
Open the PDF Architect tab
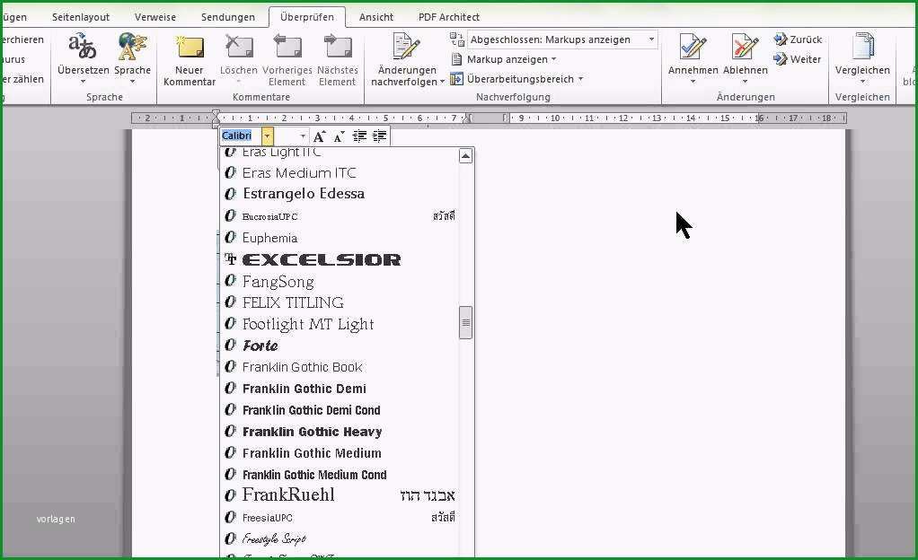click(448, 17)
